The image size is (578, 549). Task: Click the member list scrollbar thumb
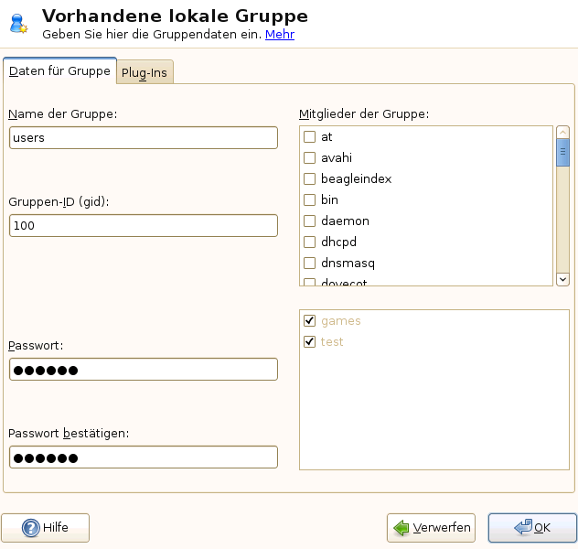pyautogui.click(x=563, y=153)
